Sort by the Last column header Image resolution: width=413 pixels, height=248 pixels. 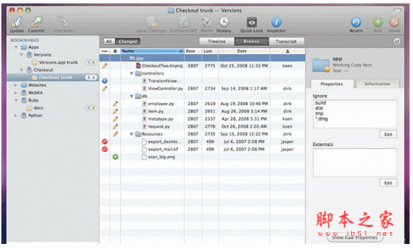point(210,51)
